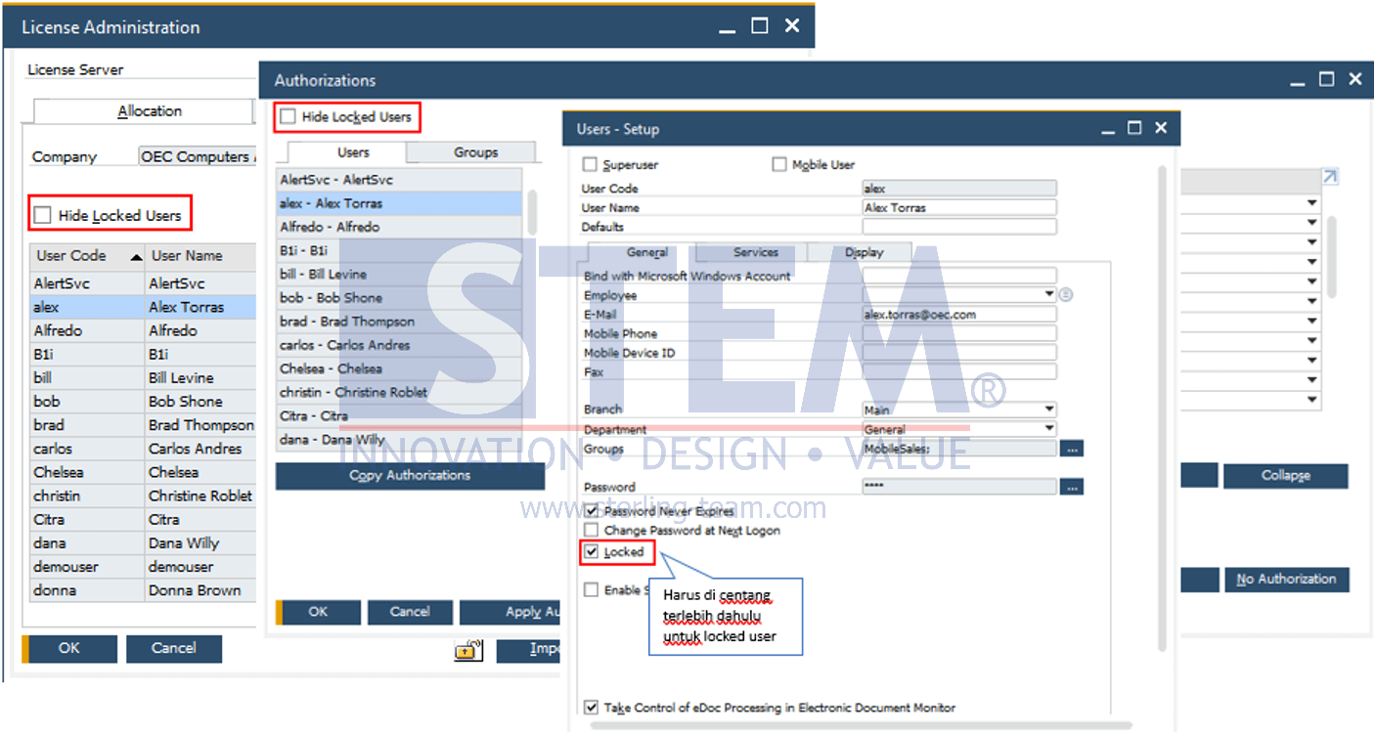Expand the Authorizations grid arrow icon

coord(1329,177)
